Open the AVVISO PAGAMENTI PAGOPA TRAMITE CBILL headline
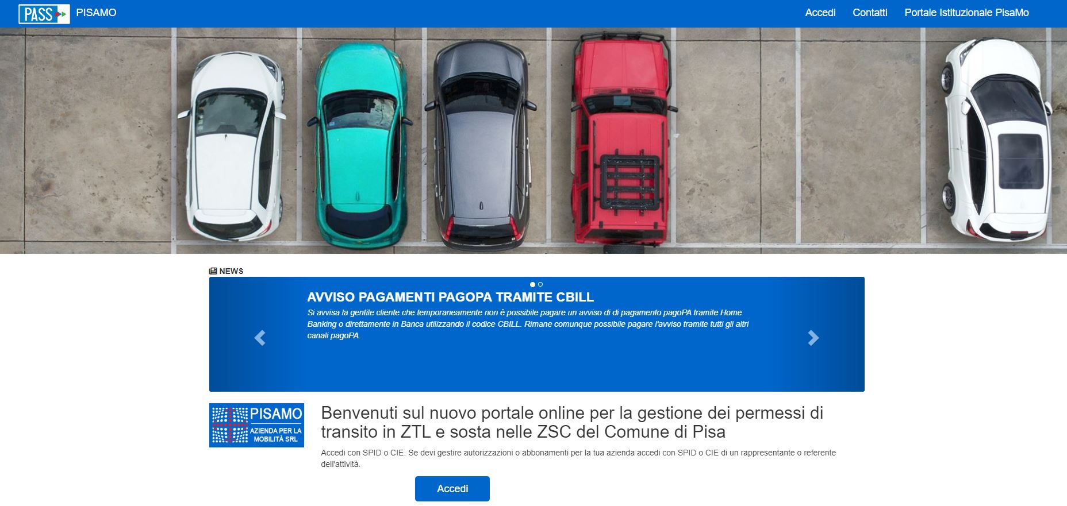Image resolution: width=1067 pixels, height=506 pixels. coord(450,297)
